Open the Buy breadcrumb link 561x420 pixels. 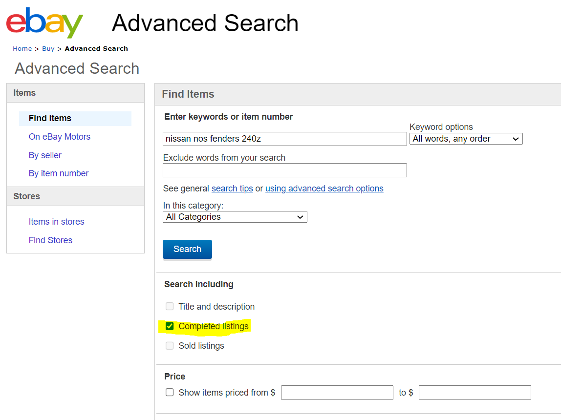[48, 49]
